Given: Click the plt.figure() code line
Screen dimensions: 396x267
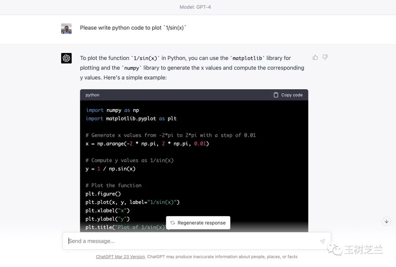Looking at the screenshot, I should point(103,194).
